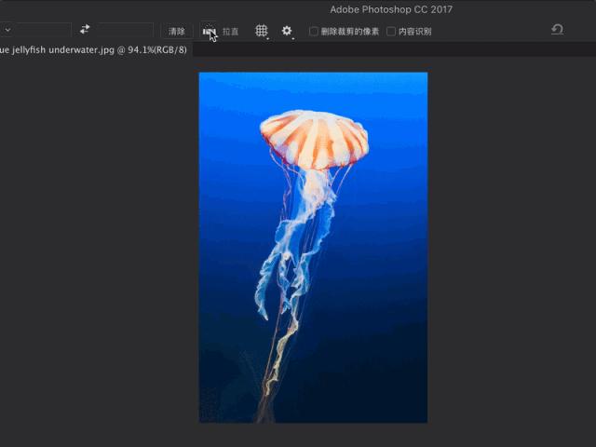Enable the 内容识别 checkbox
This screenshot has width=596, height=447.
click(391, 31)
